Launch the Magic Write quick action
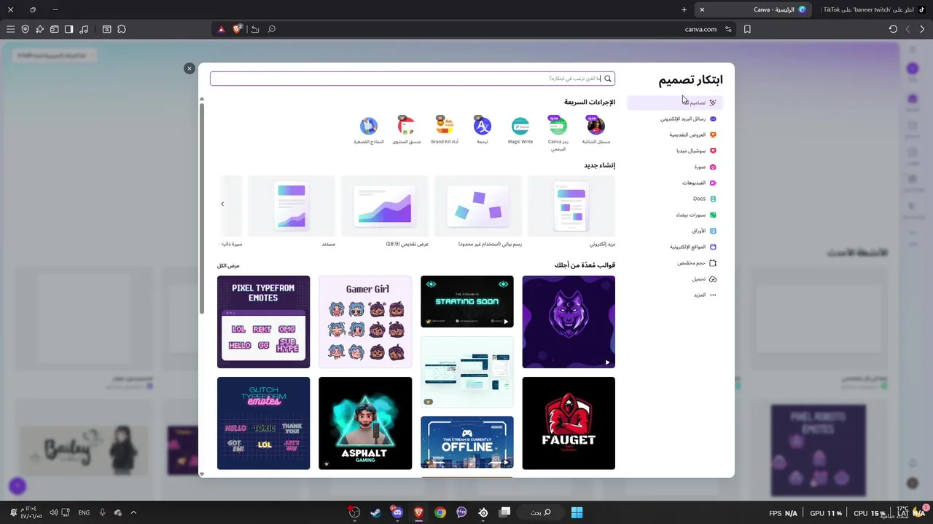This screenshot has width=933, height=524. coord(520,131)
